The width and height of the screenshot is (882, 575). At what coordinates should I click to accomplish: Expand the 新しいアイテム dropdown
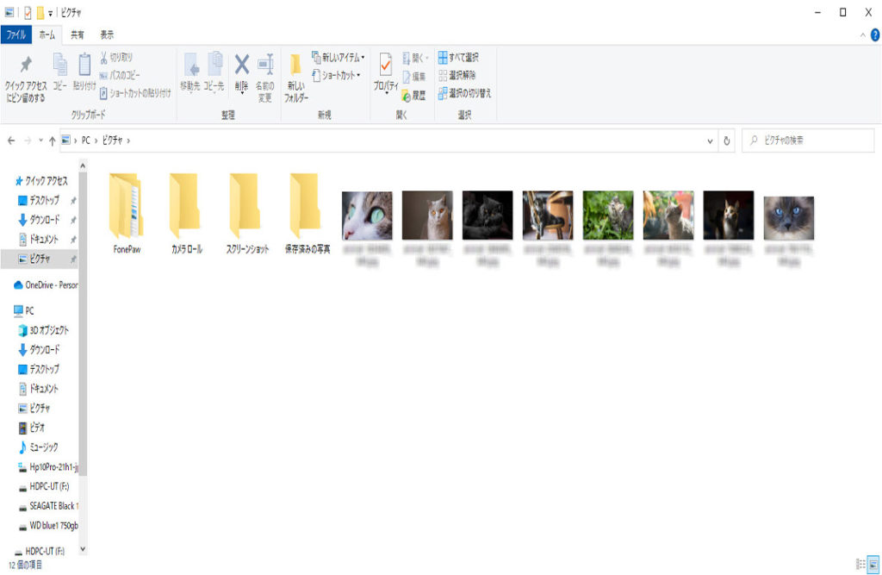pos(339,58)
